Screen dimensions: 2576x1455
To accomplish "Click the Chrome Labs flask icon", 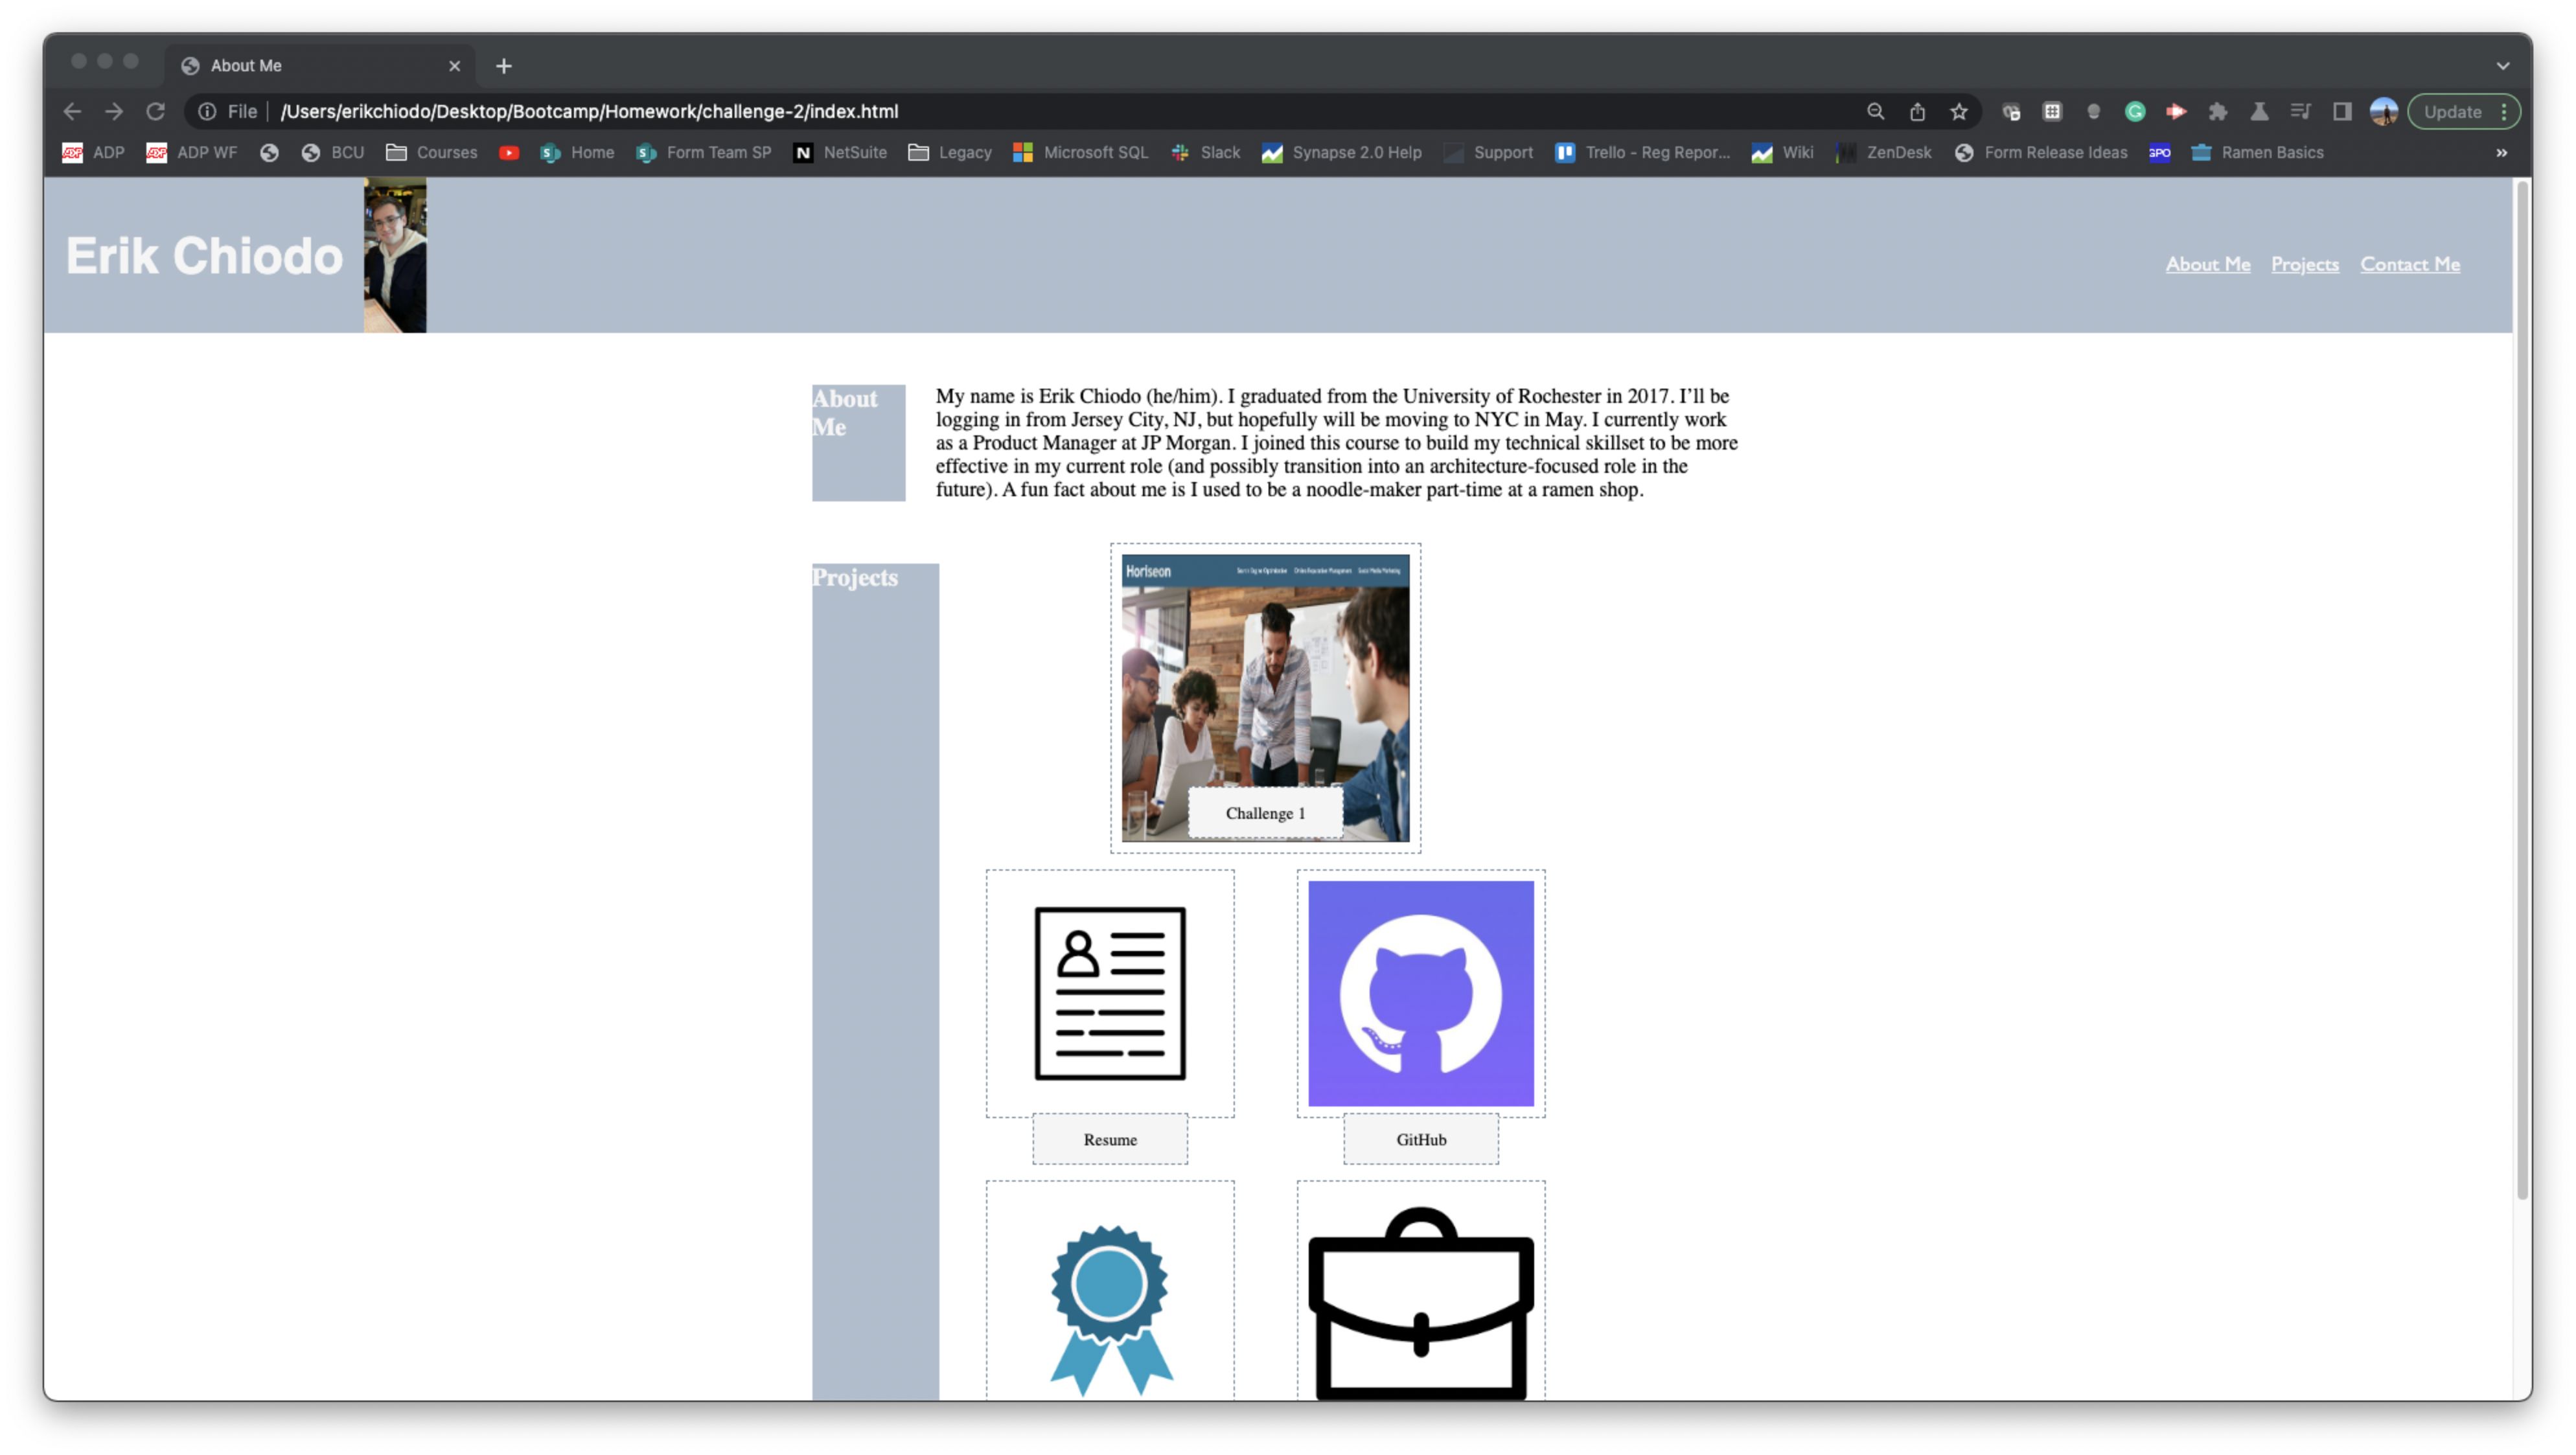I will tap(2259, 111).
